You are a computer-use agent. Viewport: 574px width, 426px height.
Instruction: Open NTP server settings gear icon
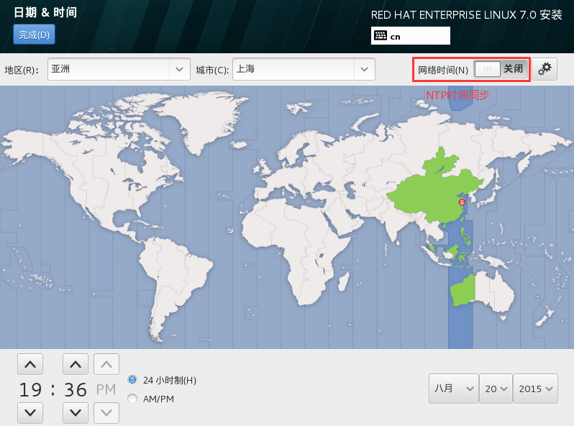pos(545,69)
